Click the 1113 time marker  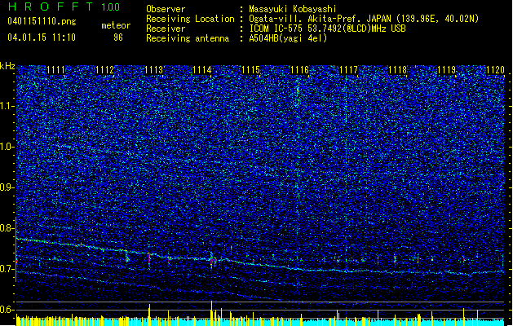click(153, 69)
